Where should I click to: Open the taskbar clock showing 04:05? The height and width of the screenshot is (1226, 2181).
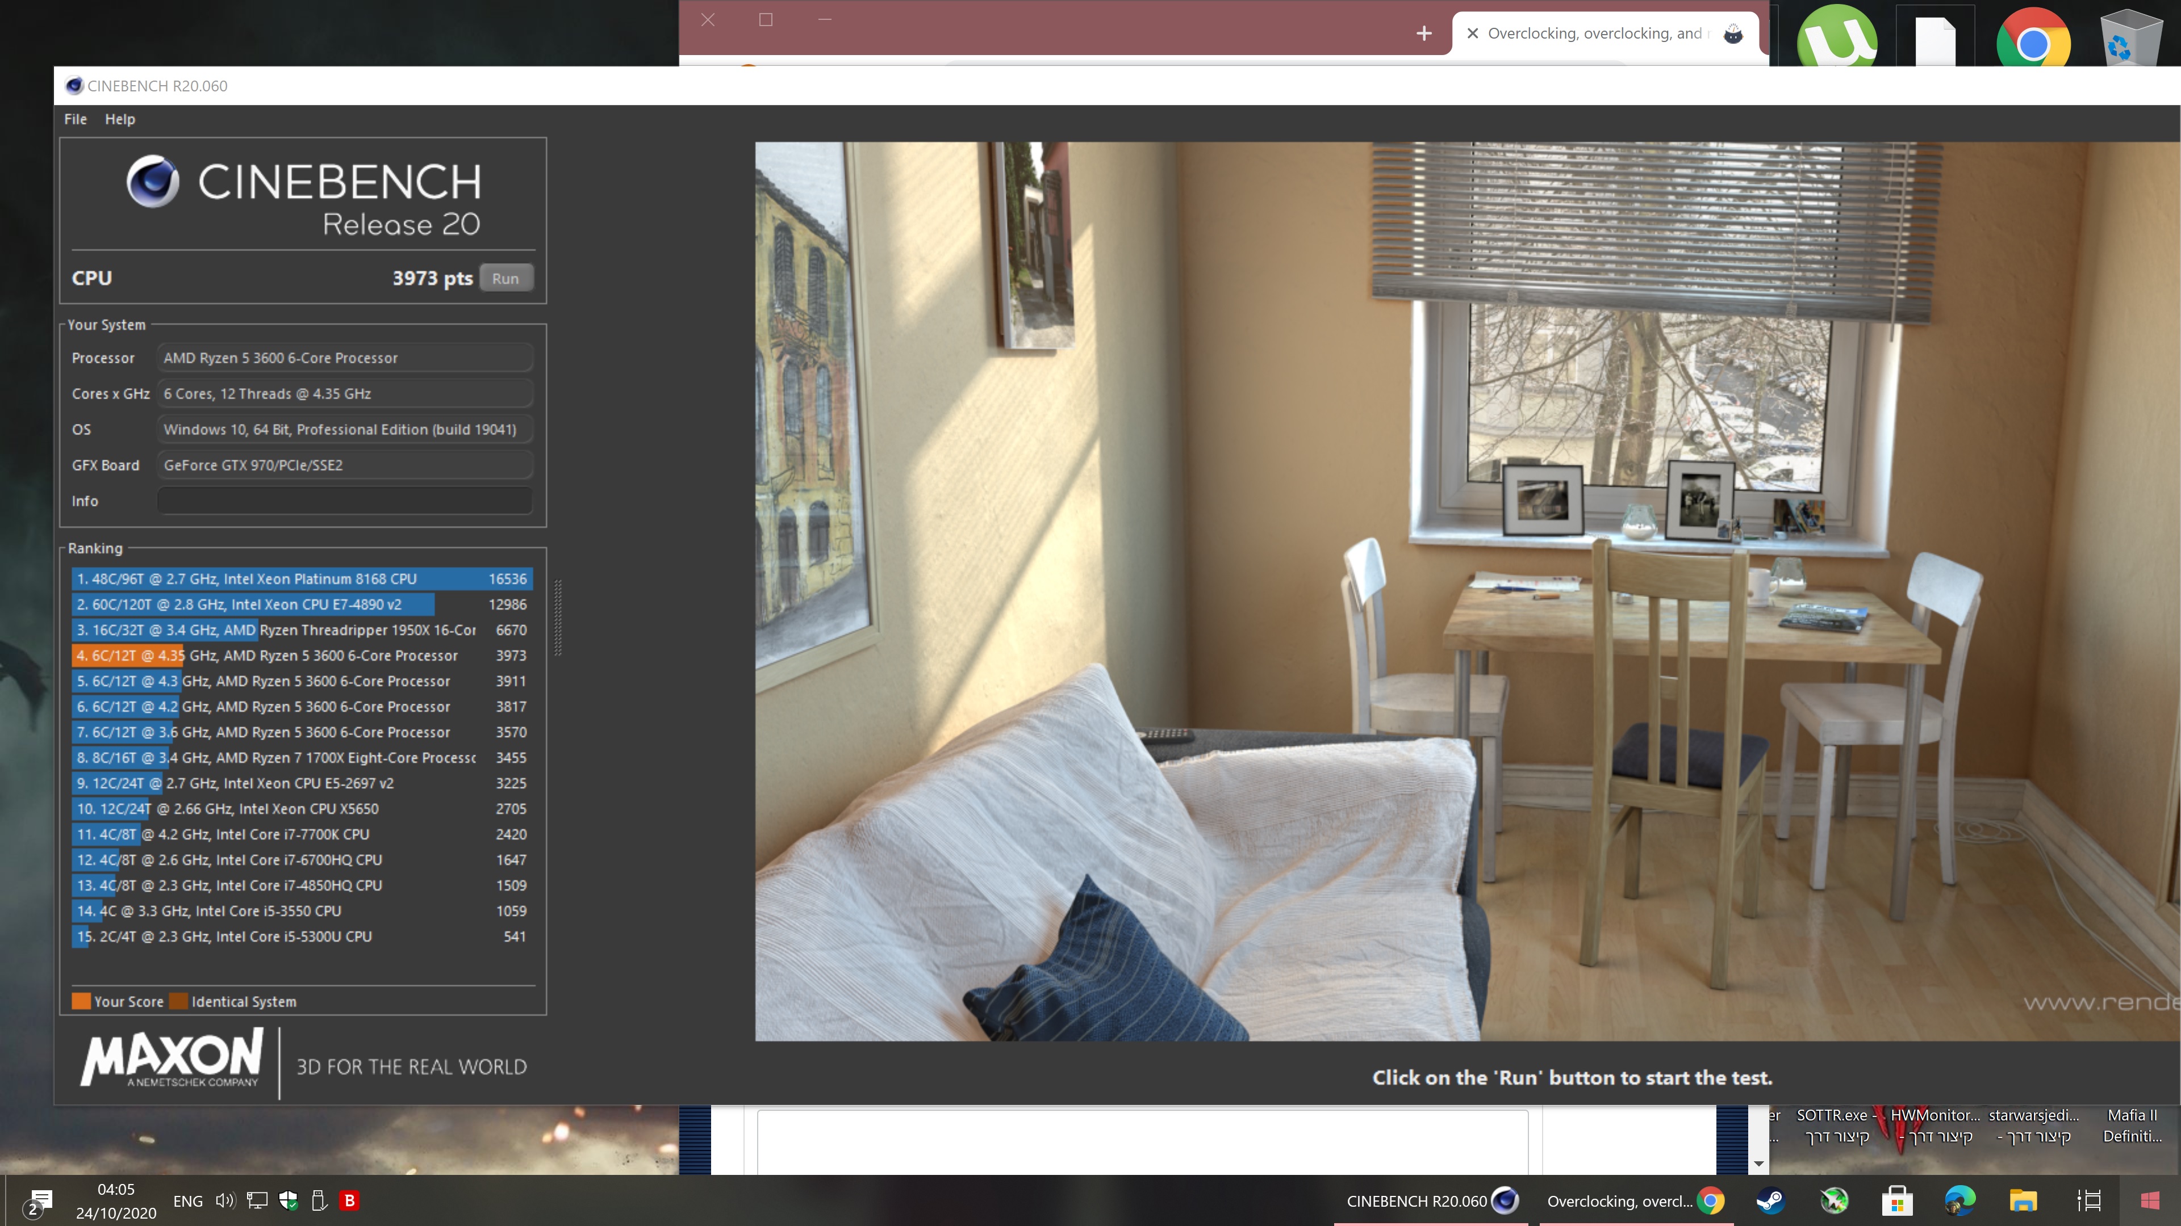[x=116, y=1200]
